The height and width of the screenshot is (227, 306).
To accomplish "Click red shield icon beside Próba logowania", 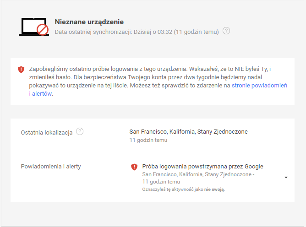I will click(x=134, y=167).
